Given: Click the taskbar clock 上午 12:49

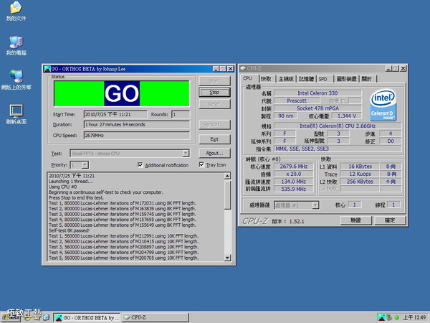Looking at the screenshot, I should tap(414, 318).
